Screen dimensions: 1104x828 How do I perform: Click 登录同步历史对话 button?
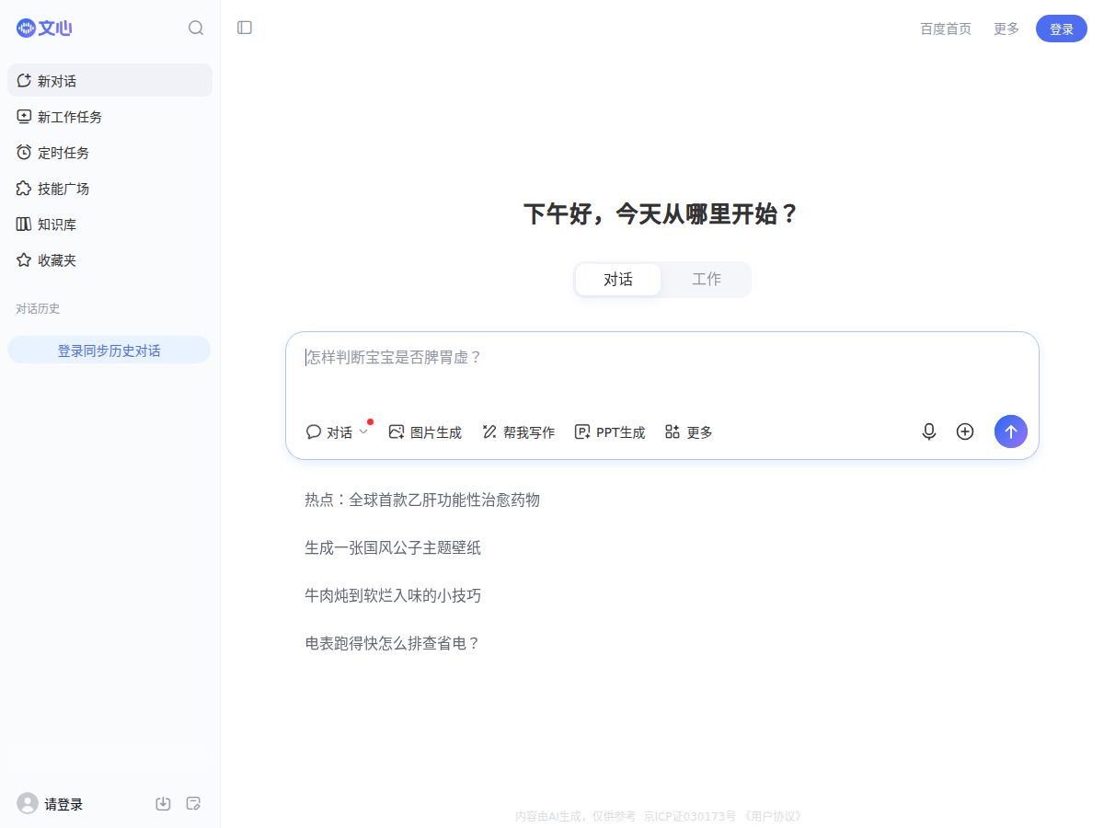[109, 350]
